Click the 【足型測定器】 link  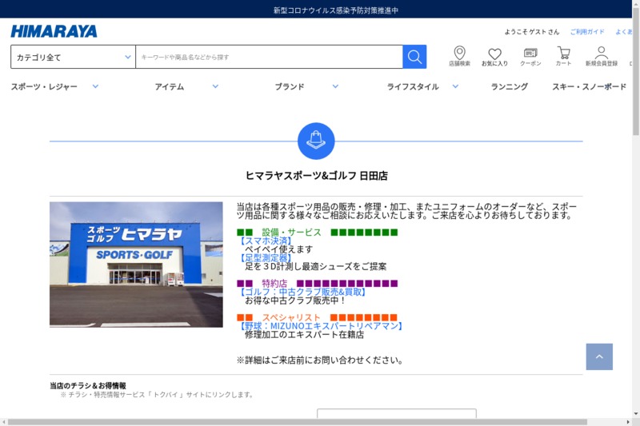point(266,258)
